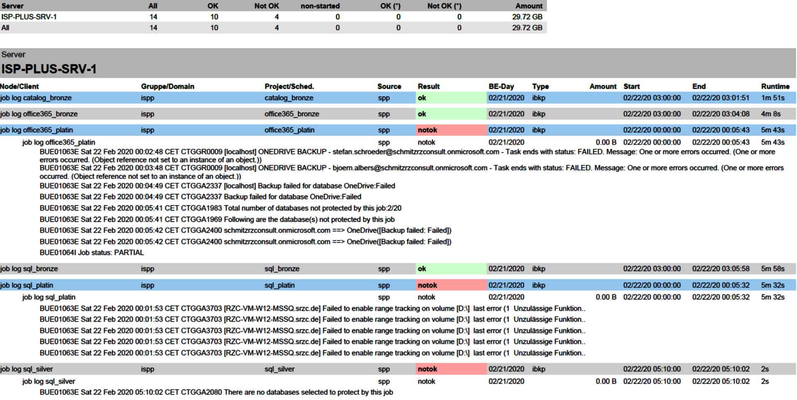Click the Runtime column header

tap(775, 86)
